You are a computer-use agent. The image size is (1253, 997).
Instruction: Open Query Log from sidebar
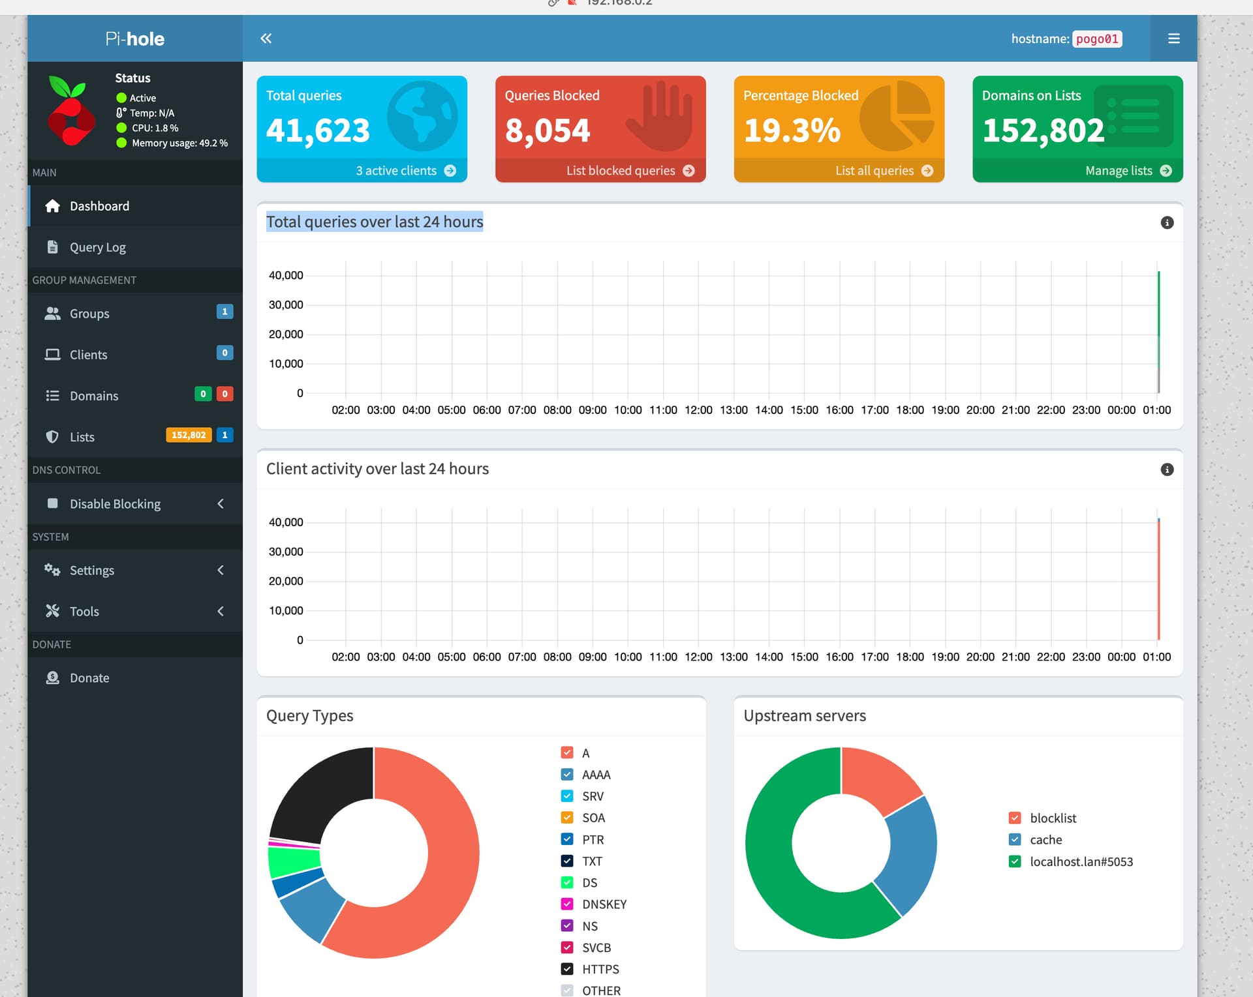click(97, 247)
